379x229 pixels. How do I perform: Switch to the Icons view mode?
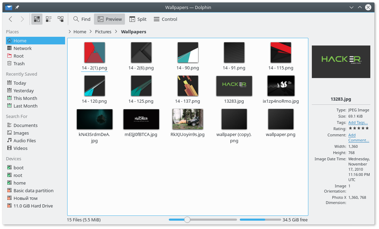coord(37,19)
